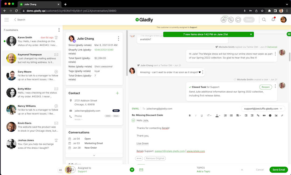
Task: Select Nancy Williams conversation
Action: tap(32, 110)
